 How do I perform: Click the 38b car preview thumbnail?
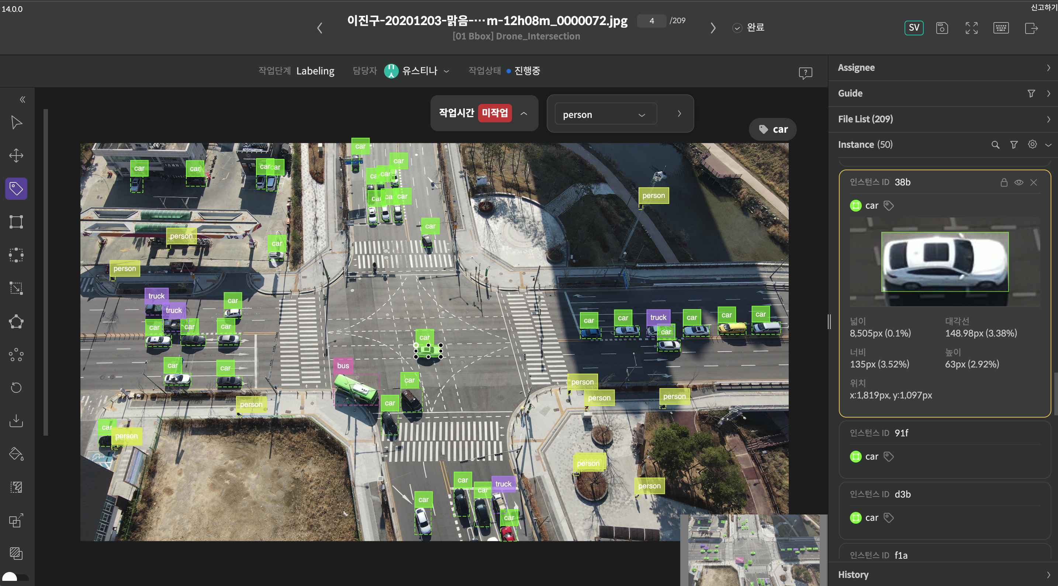coord(945,262)
